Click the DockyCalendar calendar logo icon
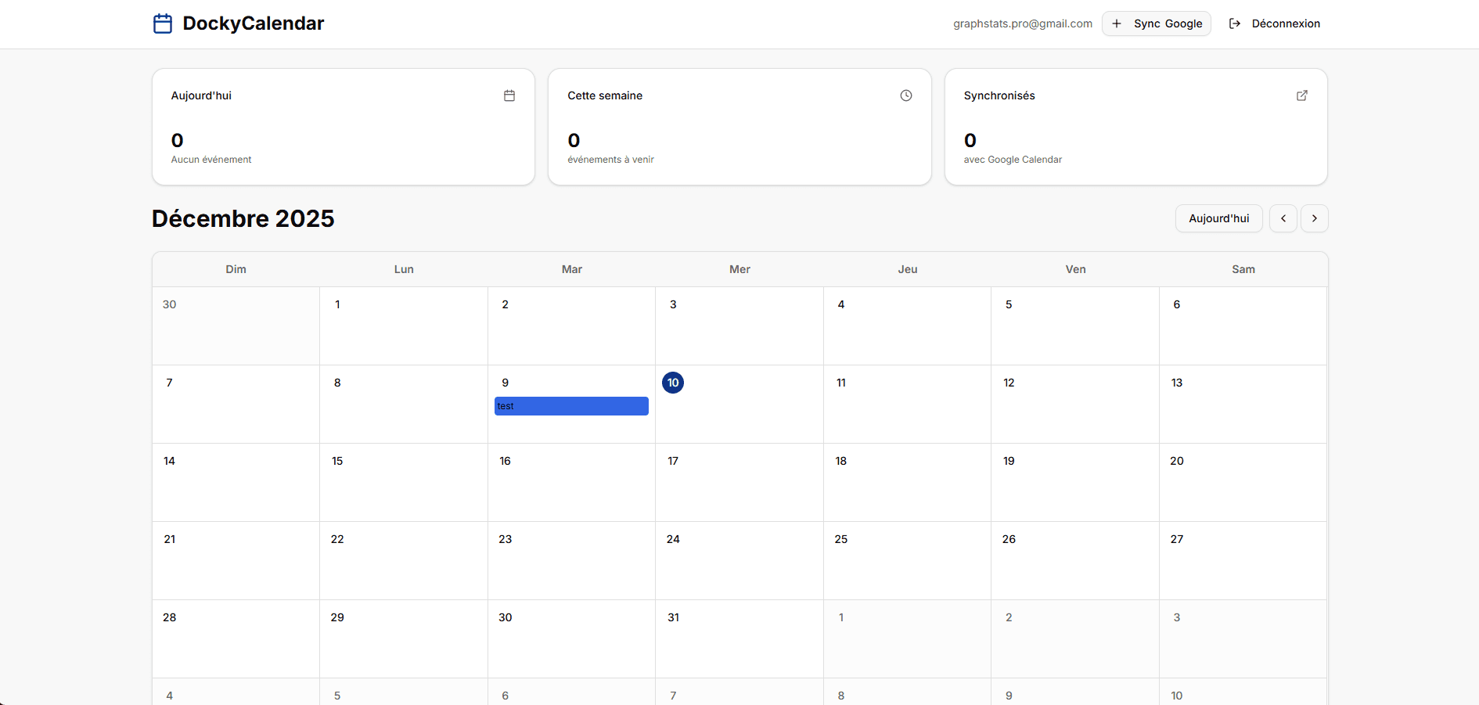Screen dimensions: 1479x705 coord(162,23)
